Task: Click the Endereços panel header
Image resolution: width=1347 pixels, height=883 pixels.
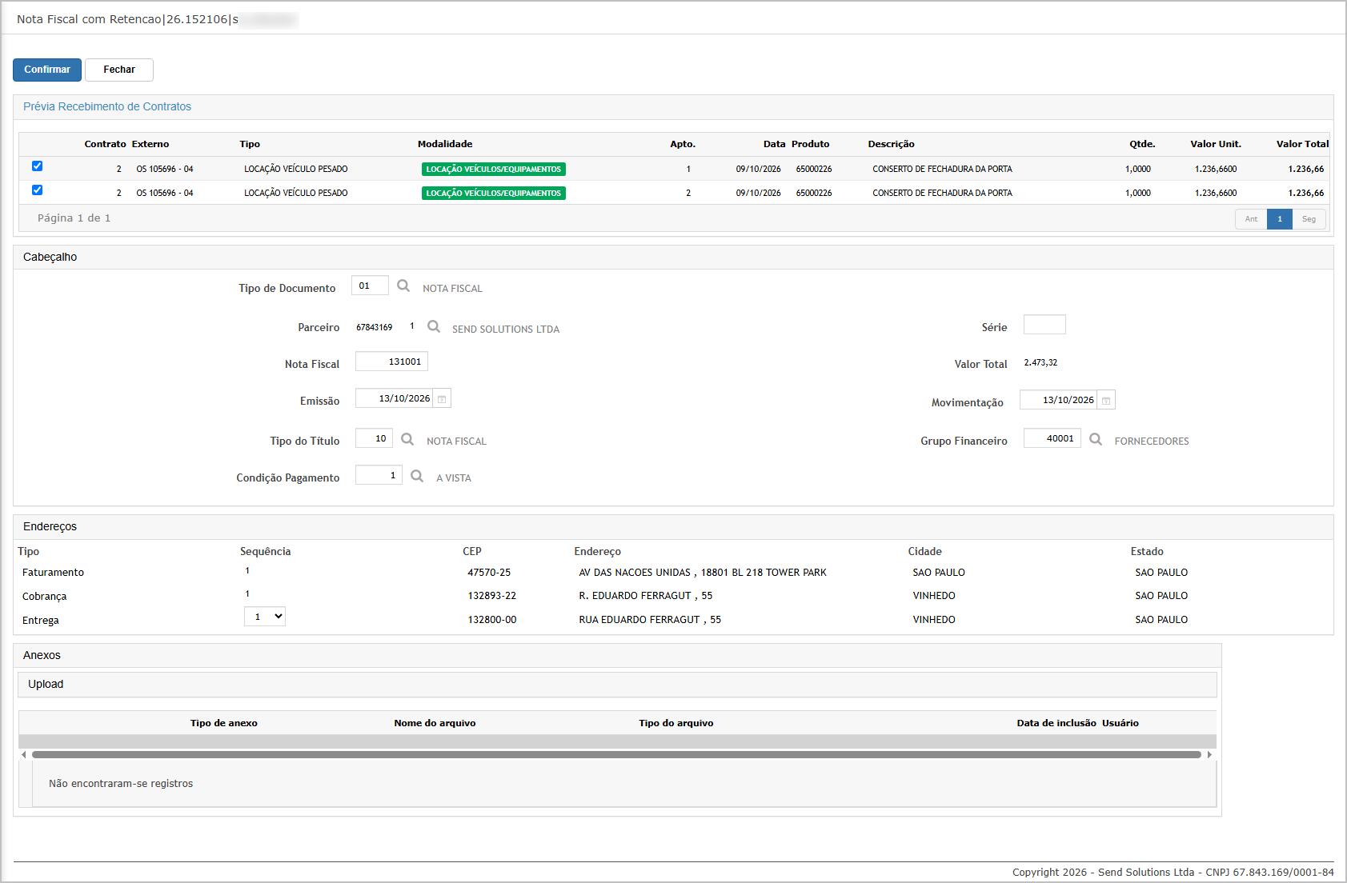Action: [x=673, y=527]
